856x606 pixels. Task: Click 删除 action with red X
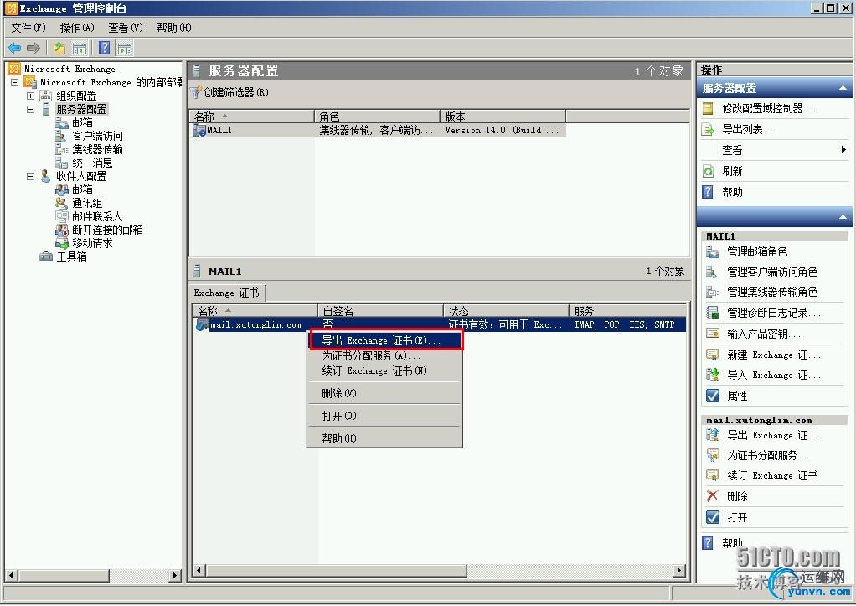737,496
